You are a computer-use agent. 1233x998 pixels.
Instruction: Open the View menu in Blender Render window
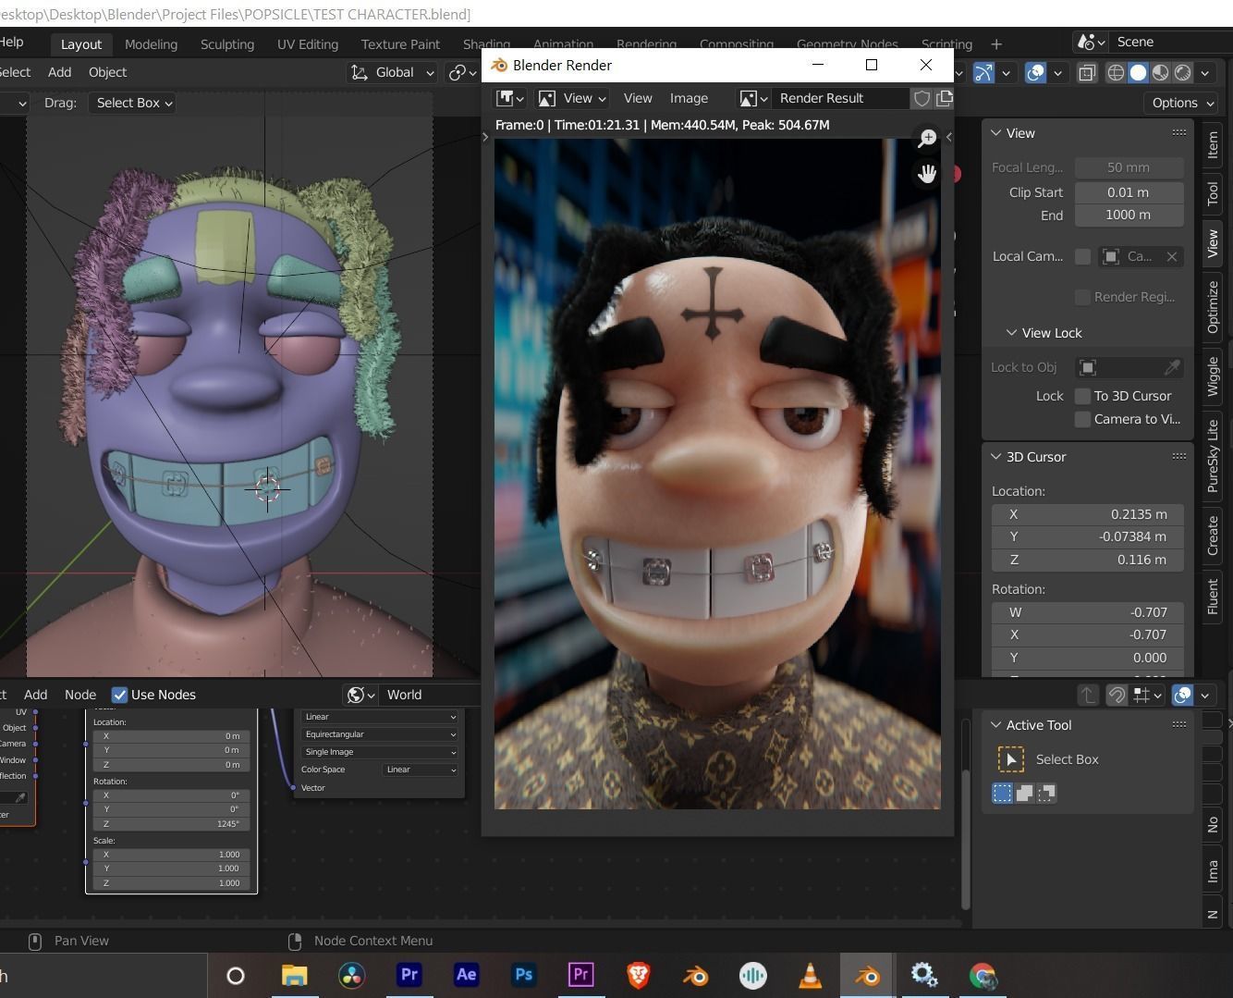pyautogui.click(x=638, y=98)
